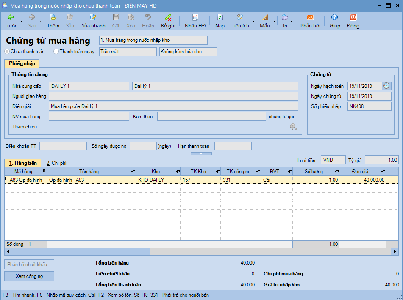Open Không kèm hóa đơn combo box
The width and height of the screenshot is (403, 300).
coord(188,52)
